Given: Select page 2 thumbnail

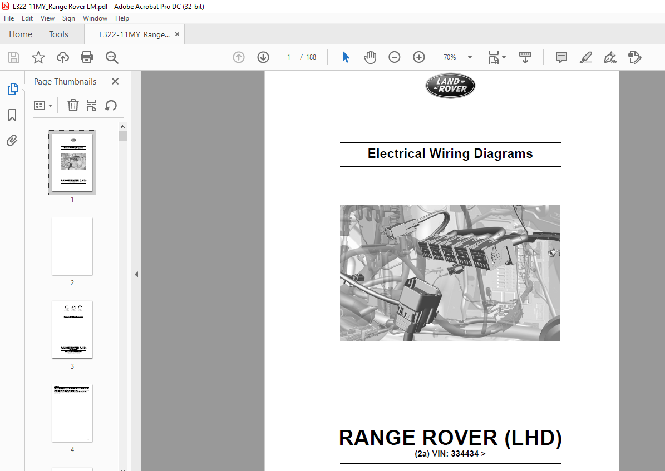Looking at the screenshot, I should click(x=72, y=246).
